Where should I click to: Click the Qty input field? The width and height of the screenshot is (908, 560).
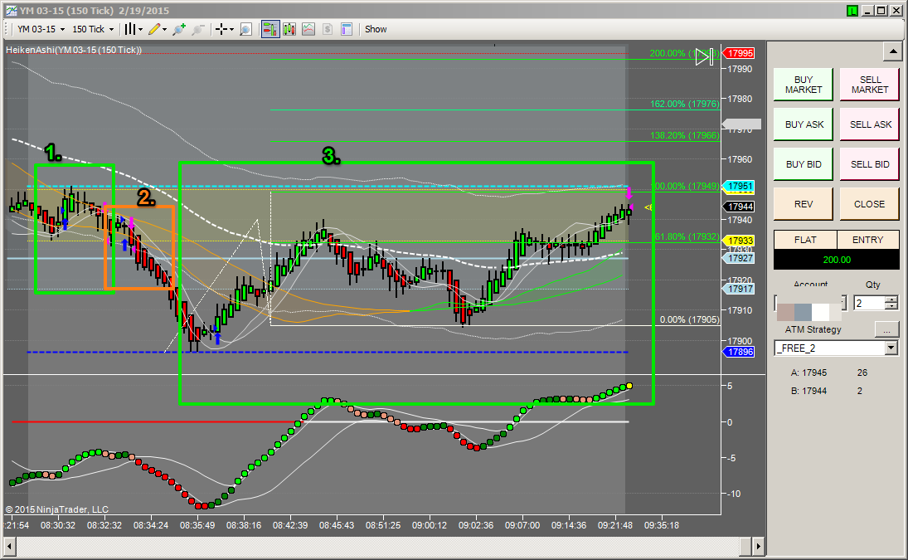pyautogui.click(x=870, y=303)
